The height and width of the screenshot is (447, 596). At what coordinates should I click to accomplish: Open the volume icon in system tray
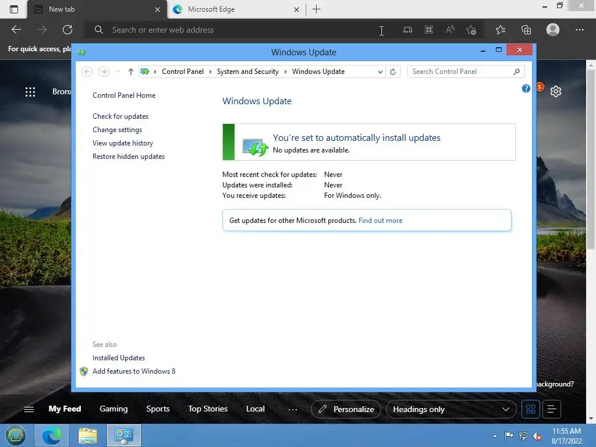coord(537,436)
